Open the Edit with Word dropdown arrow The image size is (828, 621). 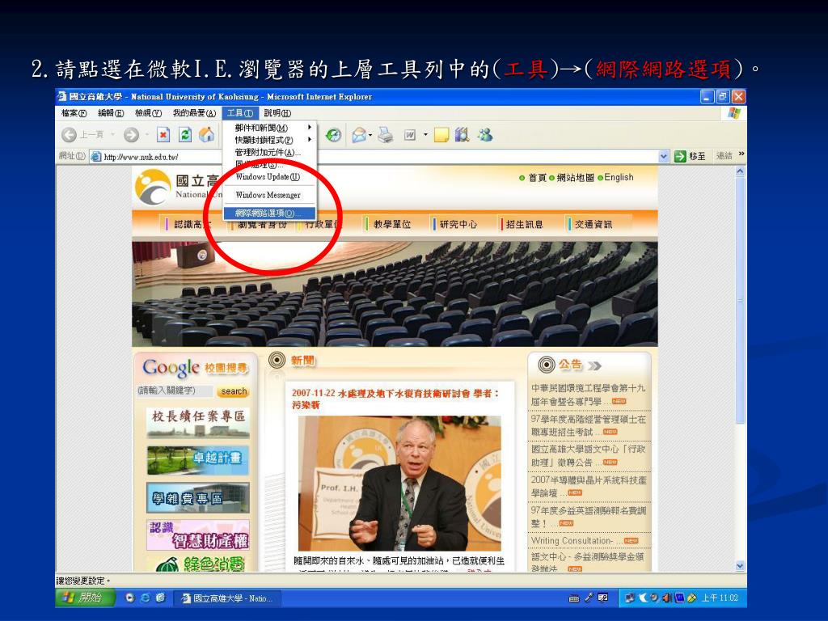click(425, 135)
